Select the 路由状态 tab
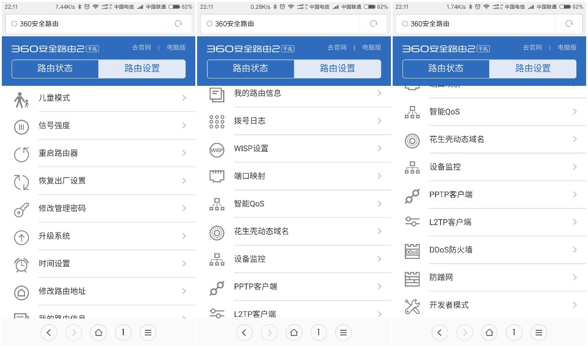Screen dimensions: 588x348 tap(55, 68)
